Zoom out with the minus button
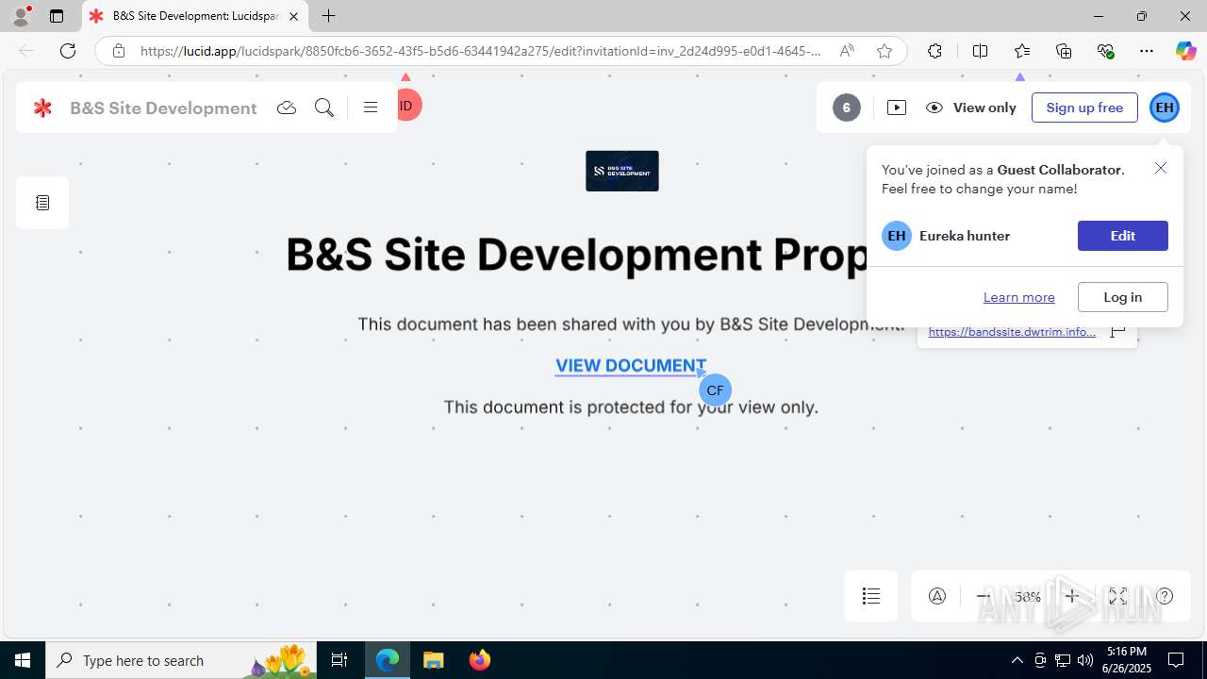The image size is (1207, 679). point(984,596)
